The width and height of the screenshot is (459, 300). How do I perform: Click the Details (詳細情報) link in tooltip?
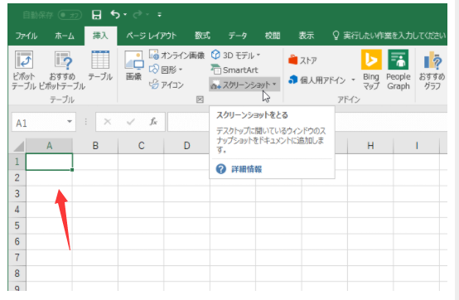pos(246,169)
